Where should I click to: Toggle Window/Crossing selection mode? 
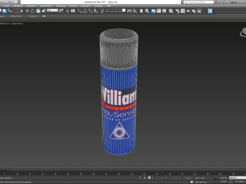click(20, 11)
